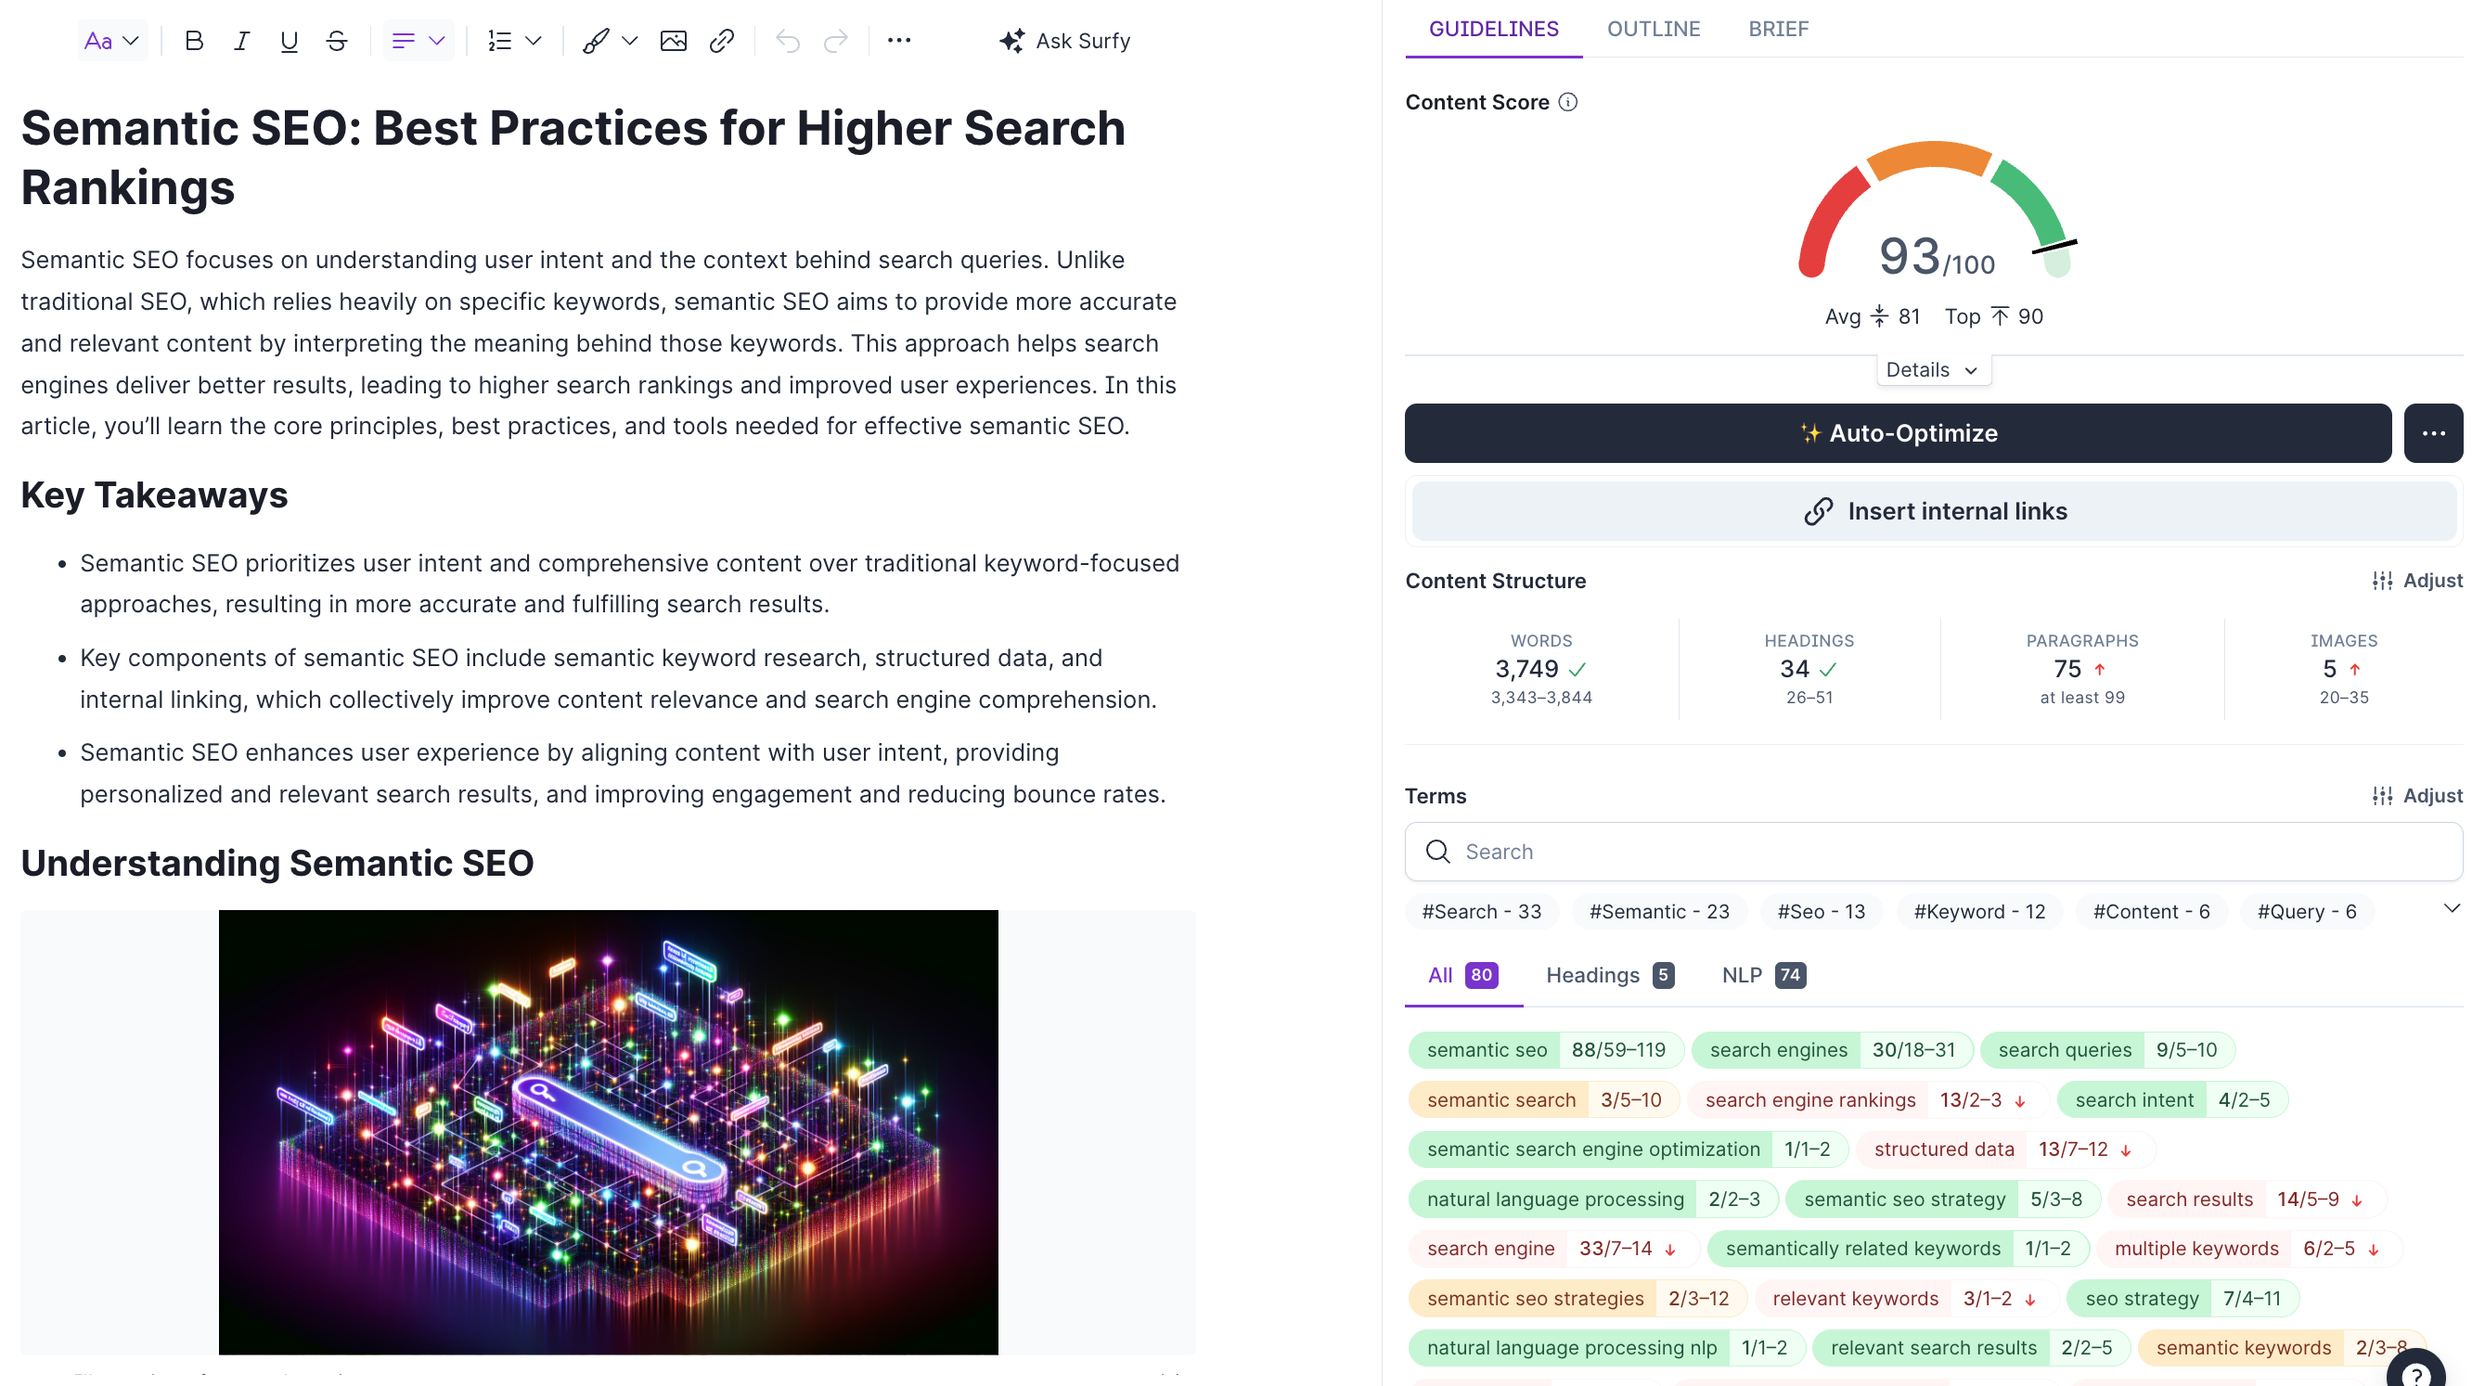The width and height of the screenshot is (2485, 1386).
Task: Enable the #Keyword filter chip
Action: (1978, 911)
